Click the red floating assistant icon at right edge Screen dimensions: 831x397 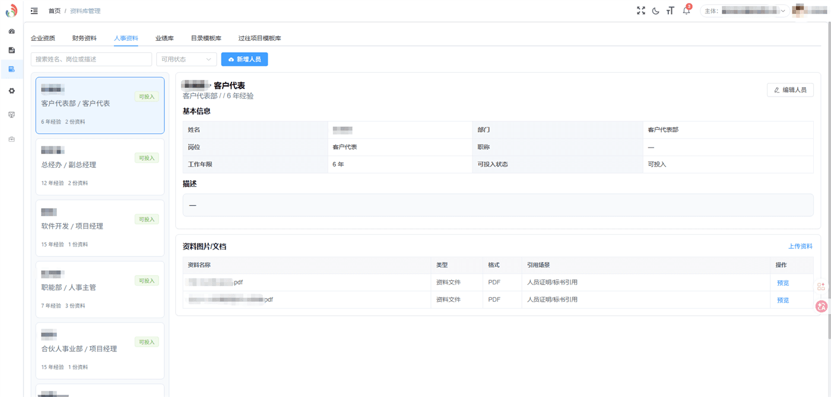click(x=822, y=306)
